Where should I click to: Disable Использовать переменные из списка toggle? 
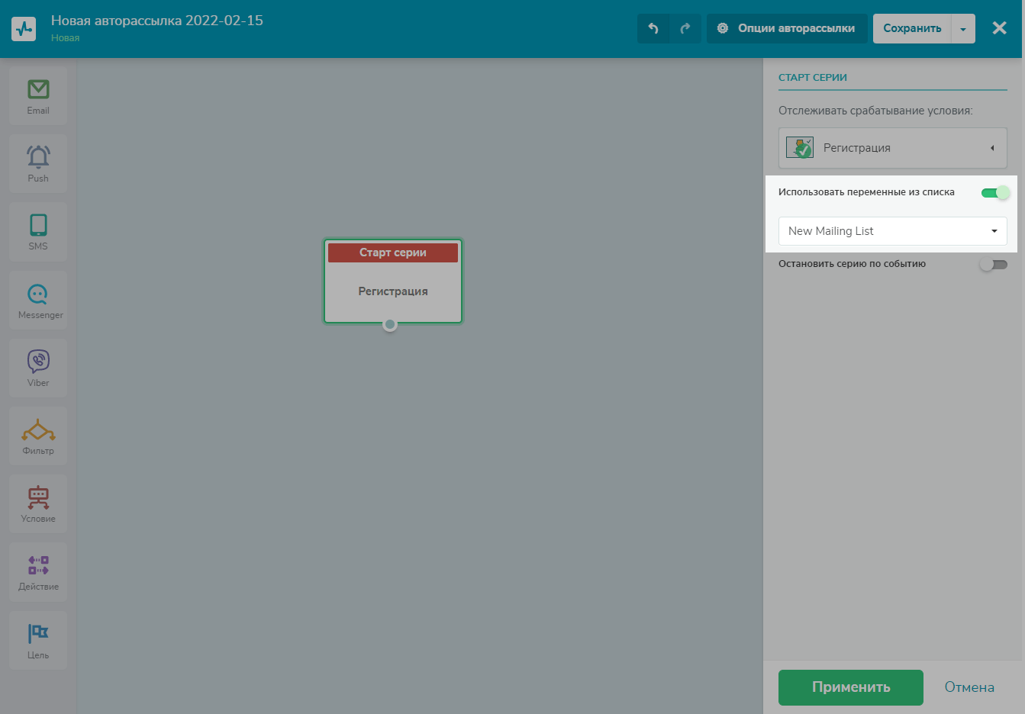(x=994, y=192)
